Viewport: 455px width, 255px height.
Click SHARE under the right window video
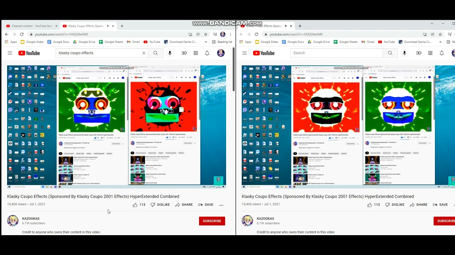pyautogui.click(x=418, y=205)
